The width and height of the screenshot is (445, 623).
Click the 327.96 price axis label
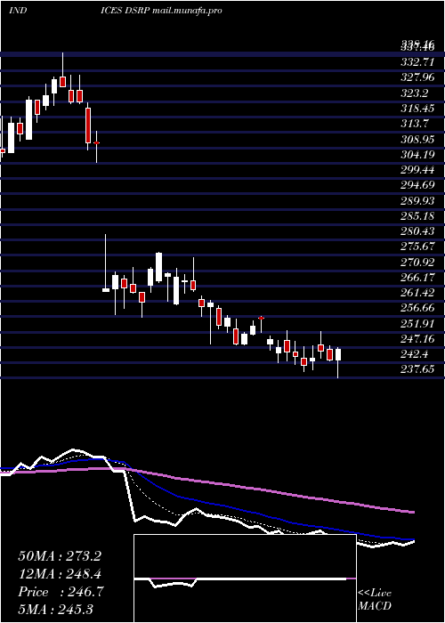point(418,77)
